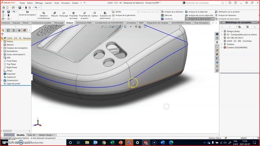Show more manager tabs arrow

pyautogui.click(x=29, y=30)
